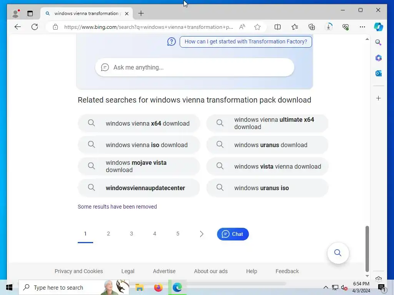The image size is (394, 295).
Task: Open the blue Chat button
Action: pos(233,234)
